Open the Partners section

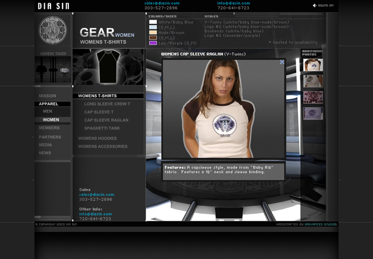tap(50, 137)
